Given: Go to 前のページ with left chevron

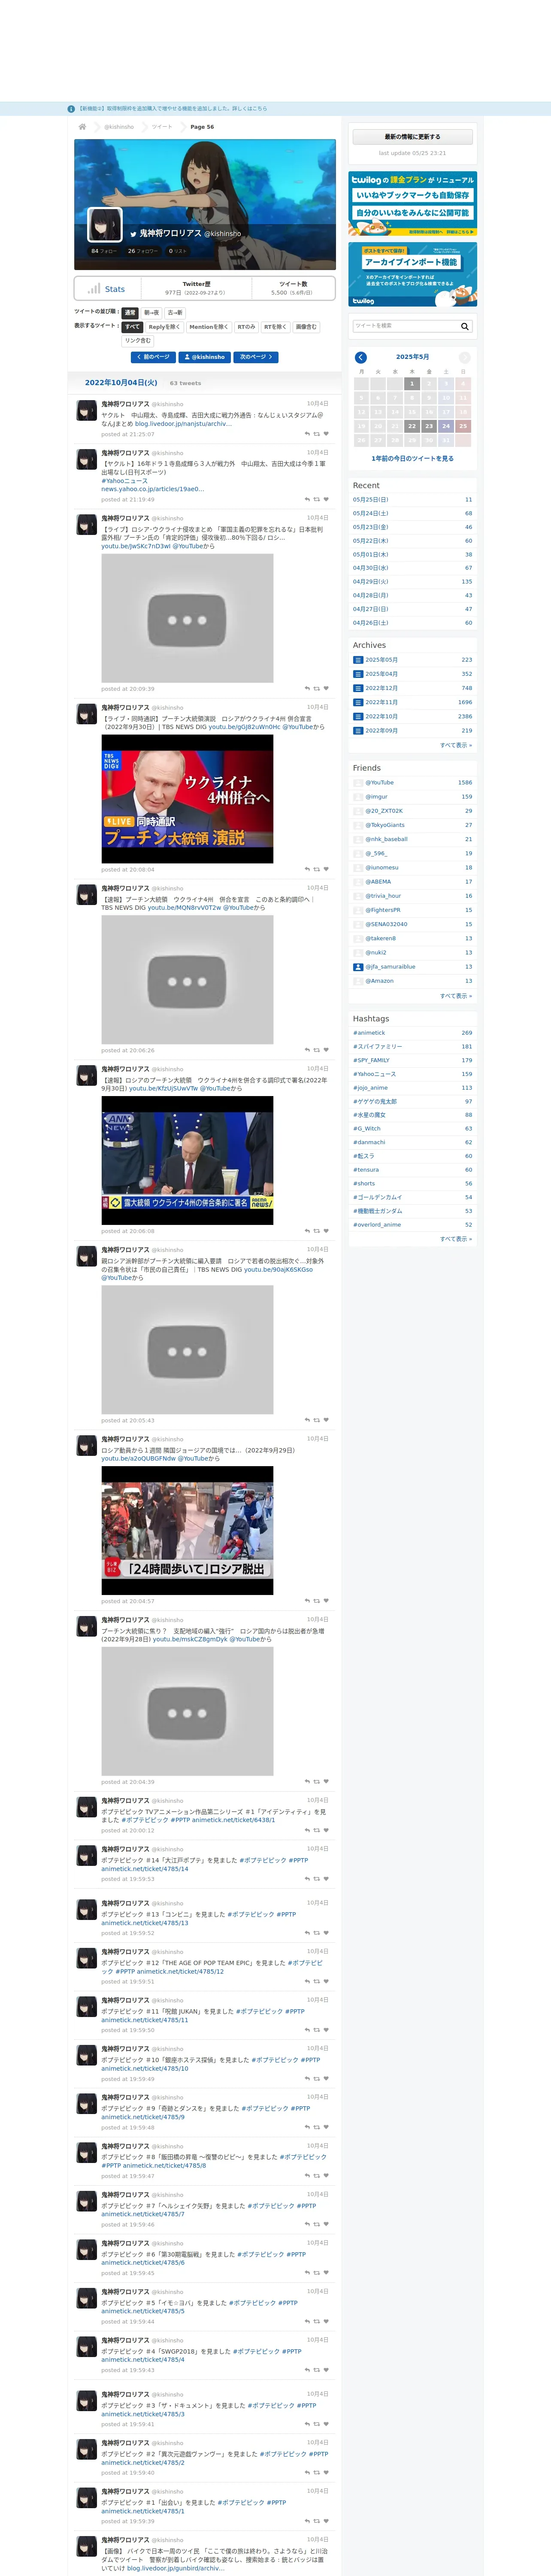Looking at the screenshot, I should click(x=153, y=357).
